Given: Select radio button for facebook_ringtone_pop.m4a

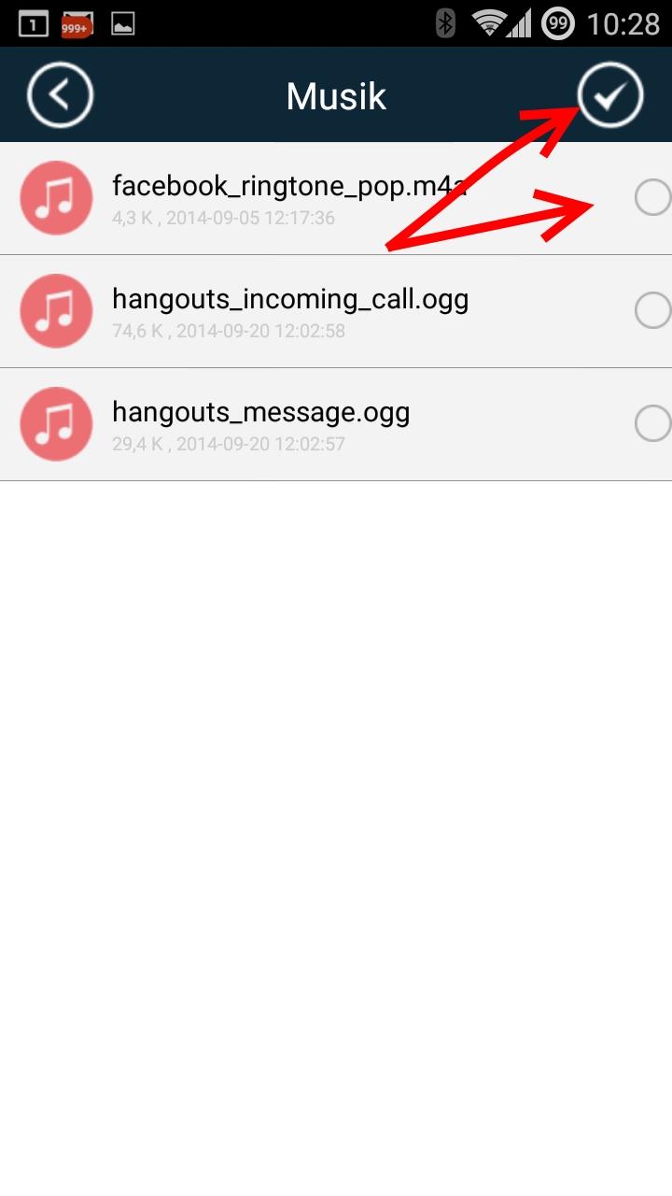Looking at the screenshot, I should [652, 197].
